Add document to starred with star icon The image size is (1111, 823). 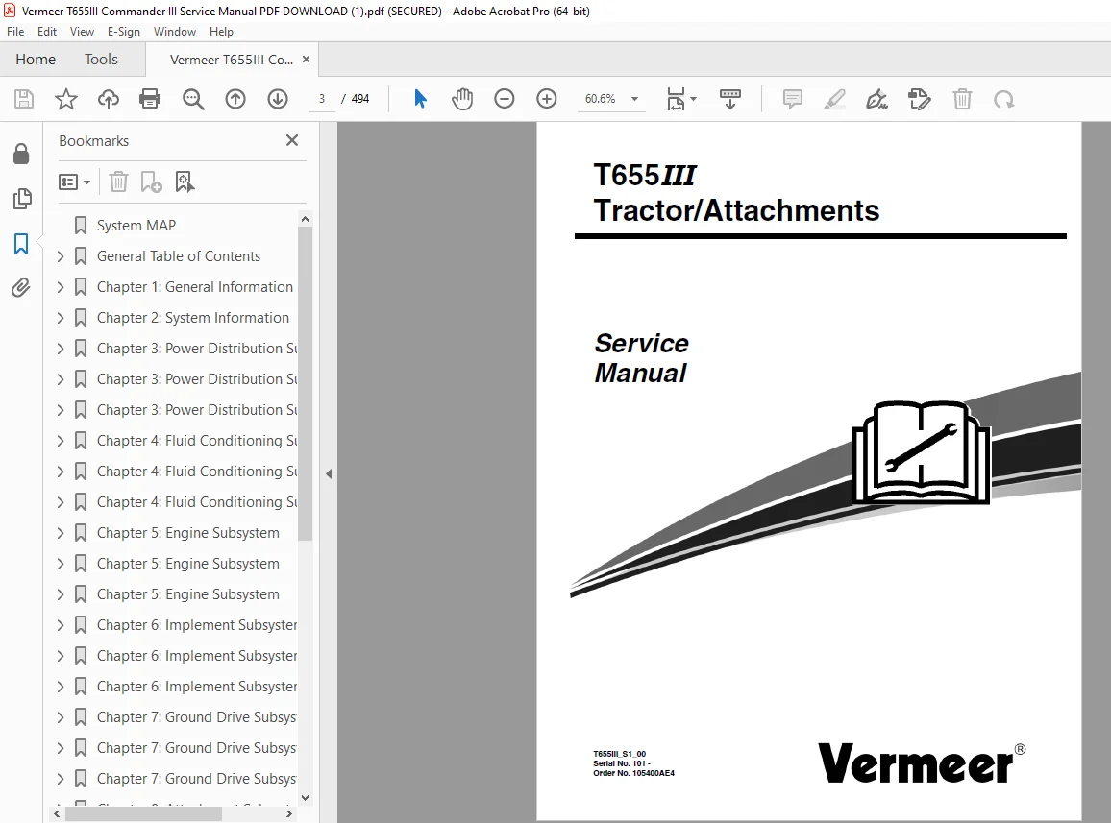click(x=66, y=99)
